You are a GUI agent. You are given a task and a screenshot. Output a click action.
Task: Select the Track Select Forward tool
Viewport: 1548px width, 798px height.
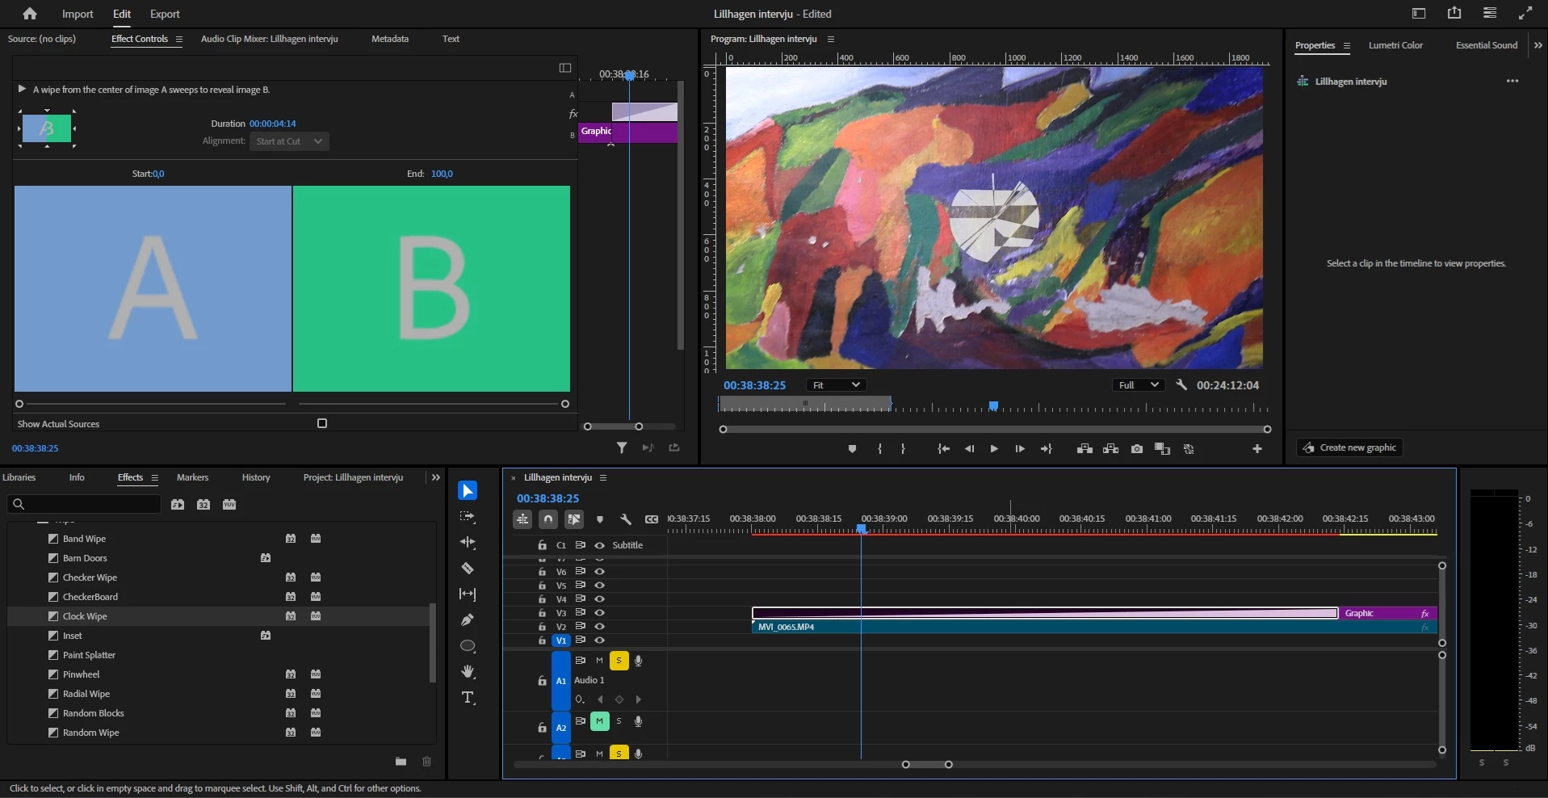pyautogui.click(x=468, y=516)
